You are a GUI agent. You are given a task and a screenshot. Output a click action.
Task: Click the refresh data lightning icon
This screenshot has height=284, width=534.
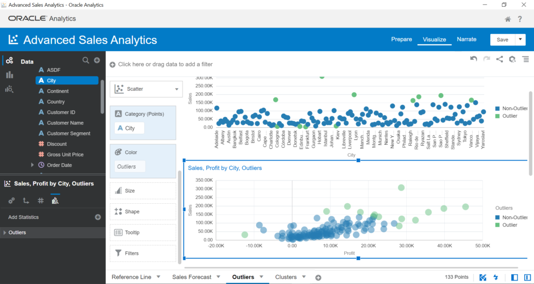(x=496, y=277)
